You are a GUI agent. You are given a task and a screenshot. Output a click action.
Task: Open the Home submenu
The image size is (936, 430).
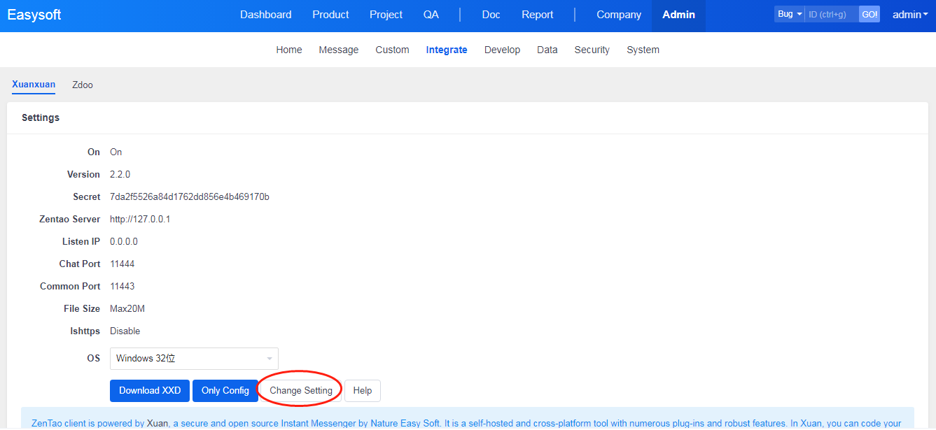click(289, 50)
